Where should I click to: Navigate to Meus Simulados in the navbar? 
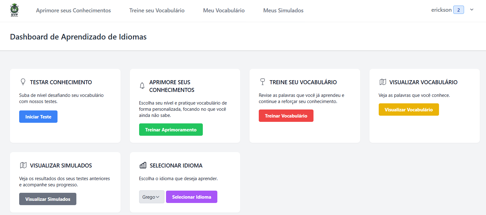pos(283,10)
